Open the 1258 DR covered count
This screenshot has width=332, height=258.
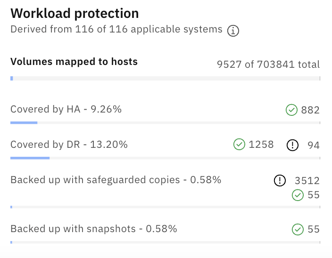[261, 145]
